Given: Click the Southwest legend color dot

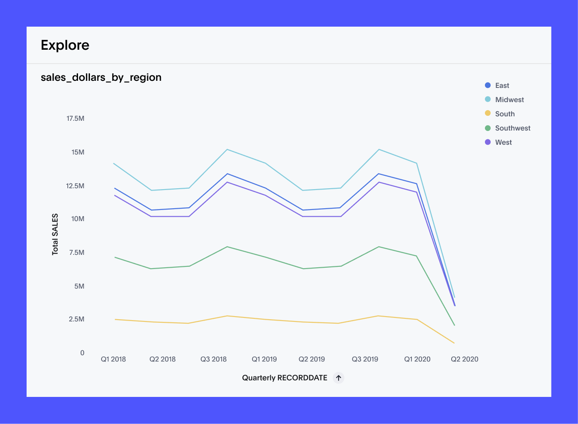Looking at the screenshot, I should (488, 128).
